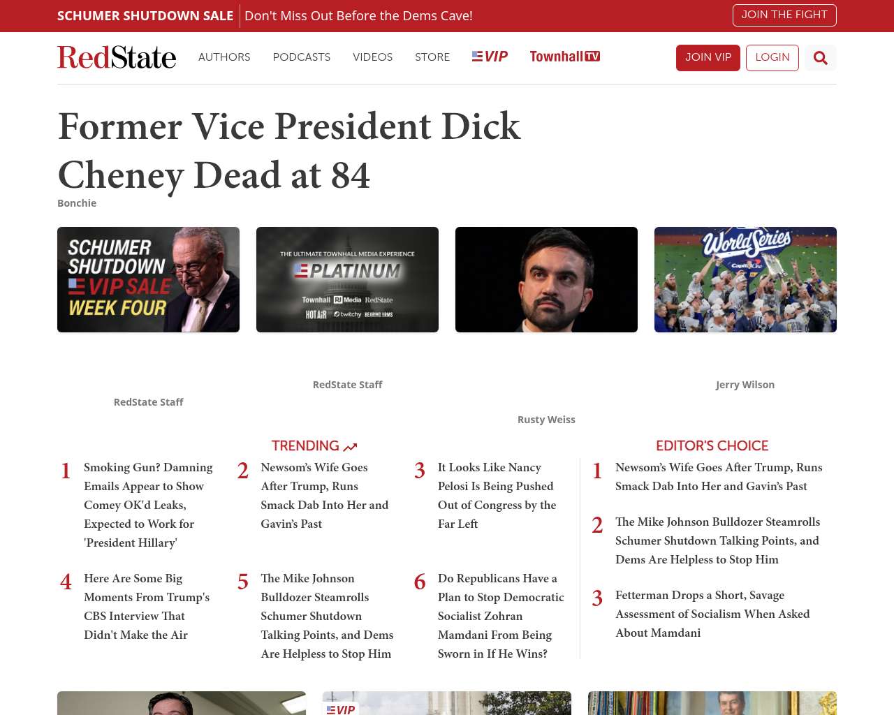The image size is (894, 715).
Task: Click the Editor's Choice heading
Action: click(712, 446)
